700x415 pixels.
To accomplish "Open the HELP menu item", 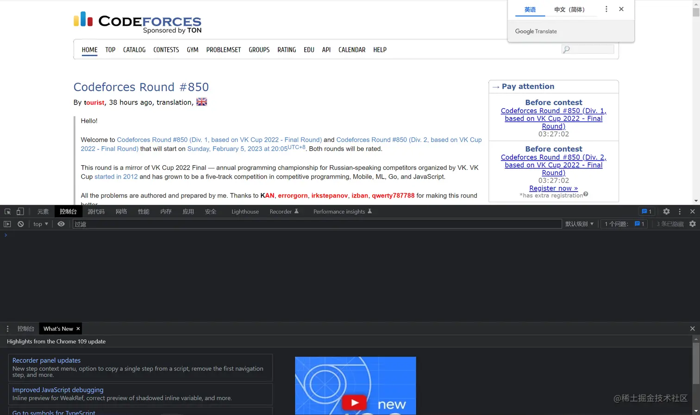I will [x=380, y=50].
